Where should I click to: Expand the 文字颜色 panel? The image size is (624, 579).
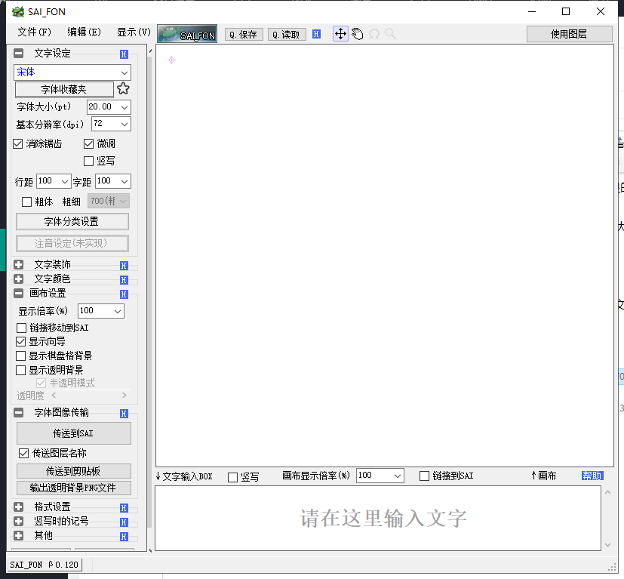pyautogui.click(x=17, y=279)
